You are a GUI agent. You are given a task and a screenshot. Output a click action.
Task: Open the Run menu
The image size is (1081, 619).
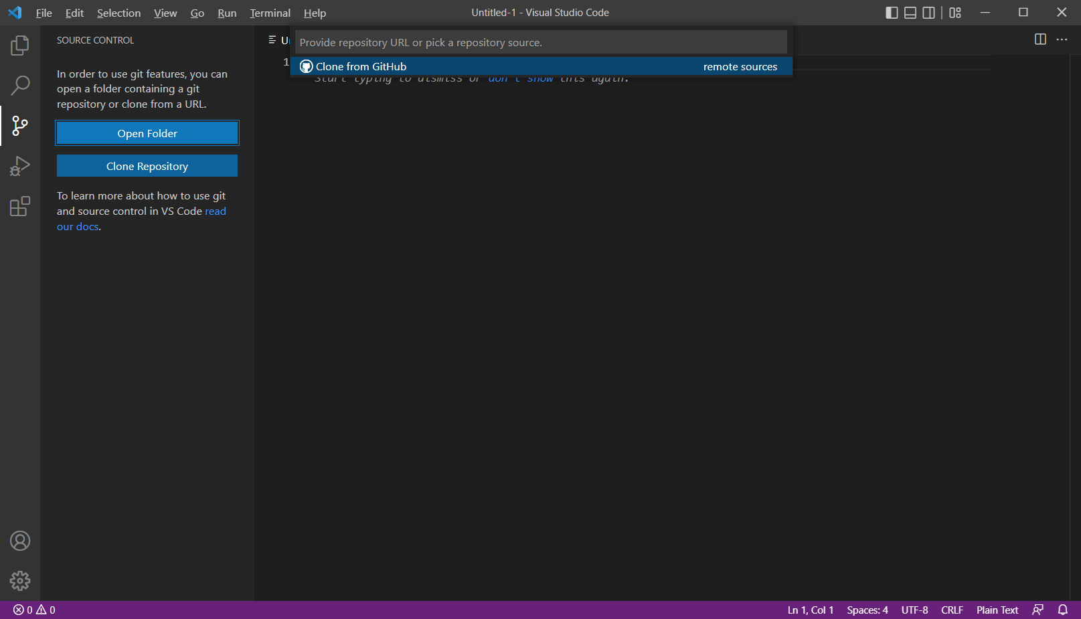(227, 13)
